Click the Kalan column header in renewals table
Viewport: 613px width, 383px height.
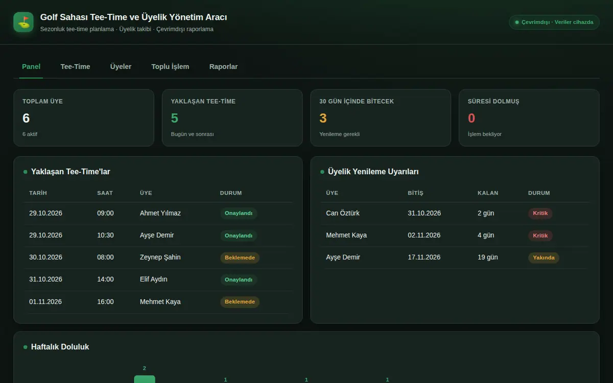coord(488,193)
